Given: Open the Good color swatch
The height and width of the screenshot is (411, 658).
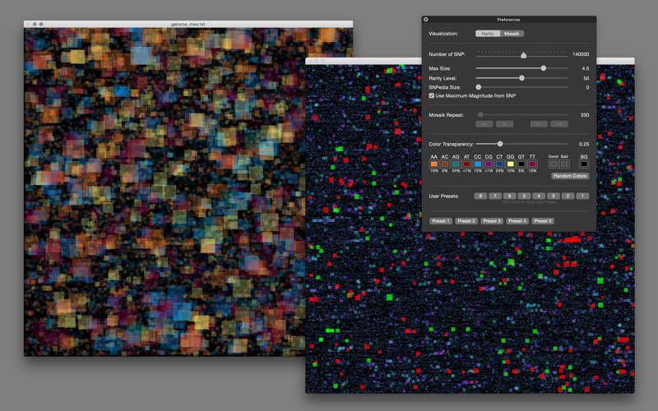Looking at the screenshot, I should [x=554, y=164].
